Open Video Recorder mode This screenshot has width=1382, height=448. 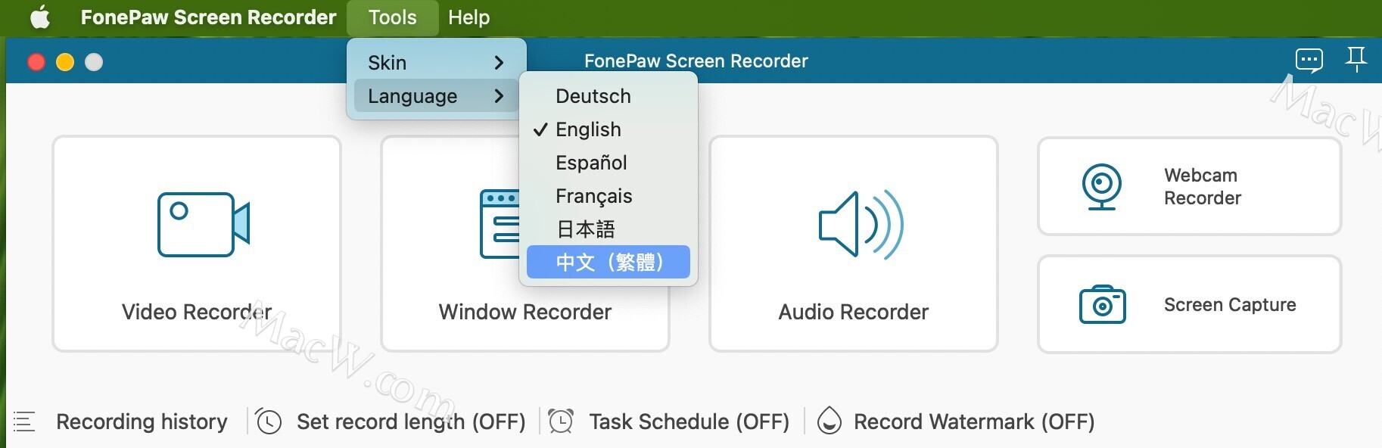[197, 244]
